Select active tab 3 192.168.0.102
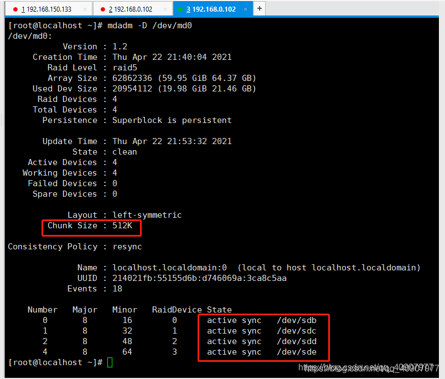 [213, 9]
